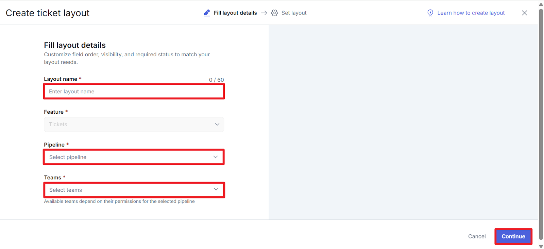Focus the Enter layout name field
The height and width of the screenshot is (249, 544).
coord(134,92)
